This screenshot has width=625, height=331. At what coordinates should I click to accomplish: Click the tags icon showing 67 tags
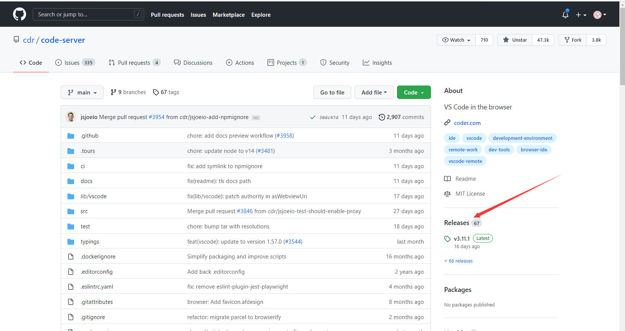(156, 92)
